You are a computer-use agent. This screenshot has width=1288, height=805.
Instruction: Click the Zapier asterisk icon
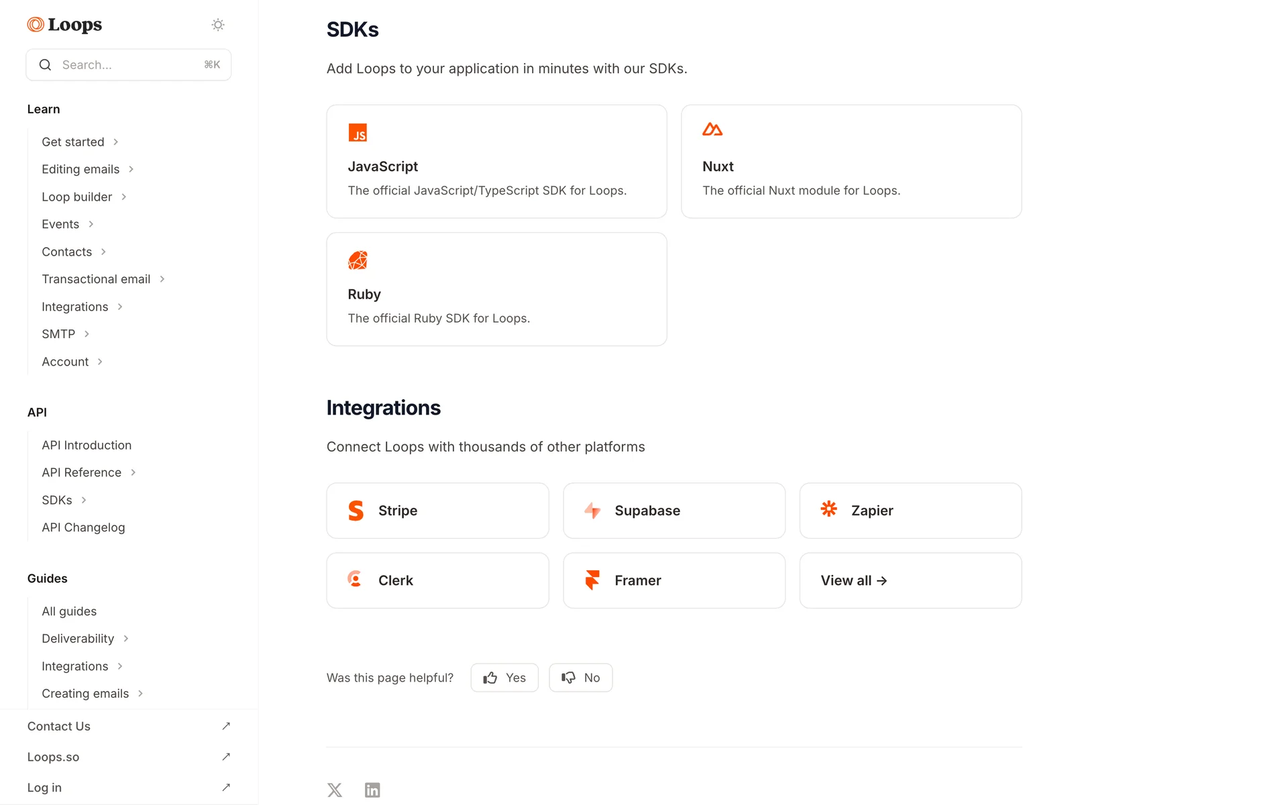tap(829, 509)
